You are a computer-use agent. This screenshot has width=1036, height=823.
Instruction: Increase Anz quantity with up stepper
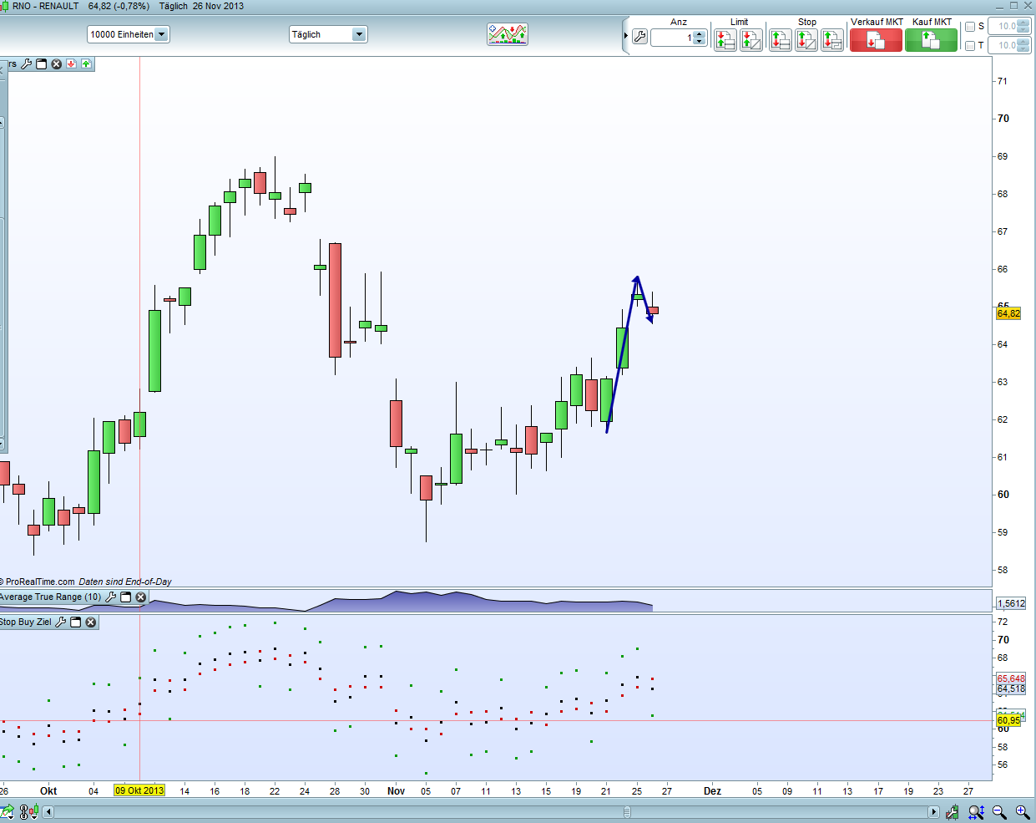tap(700, 34)
